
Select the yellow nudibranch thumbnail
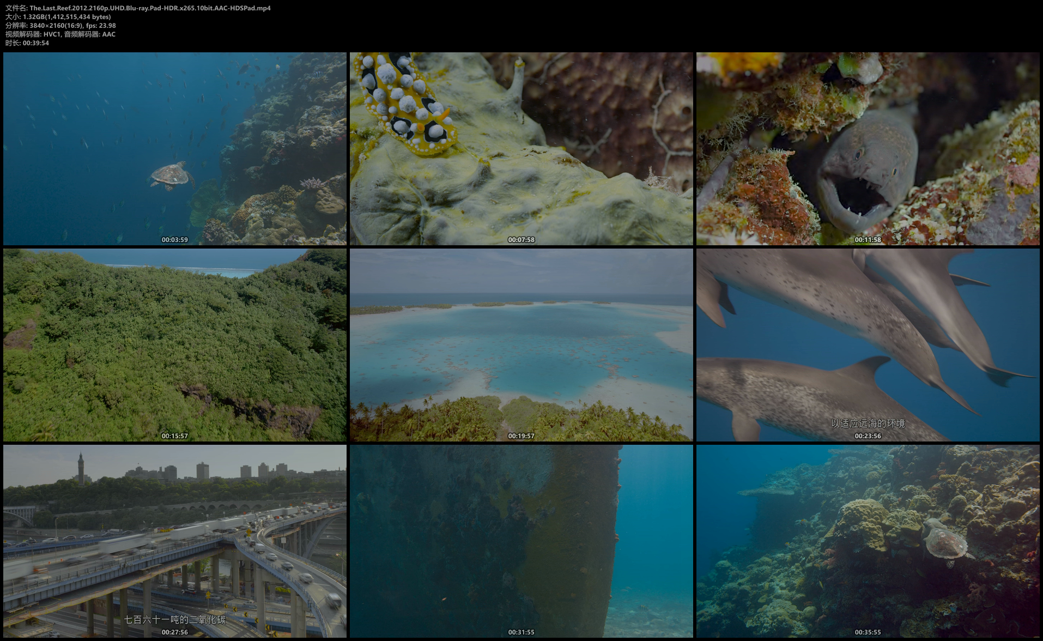coord(521,148)
